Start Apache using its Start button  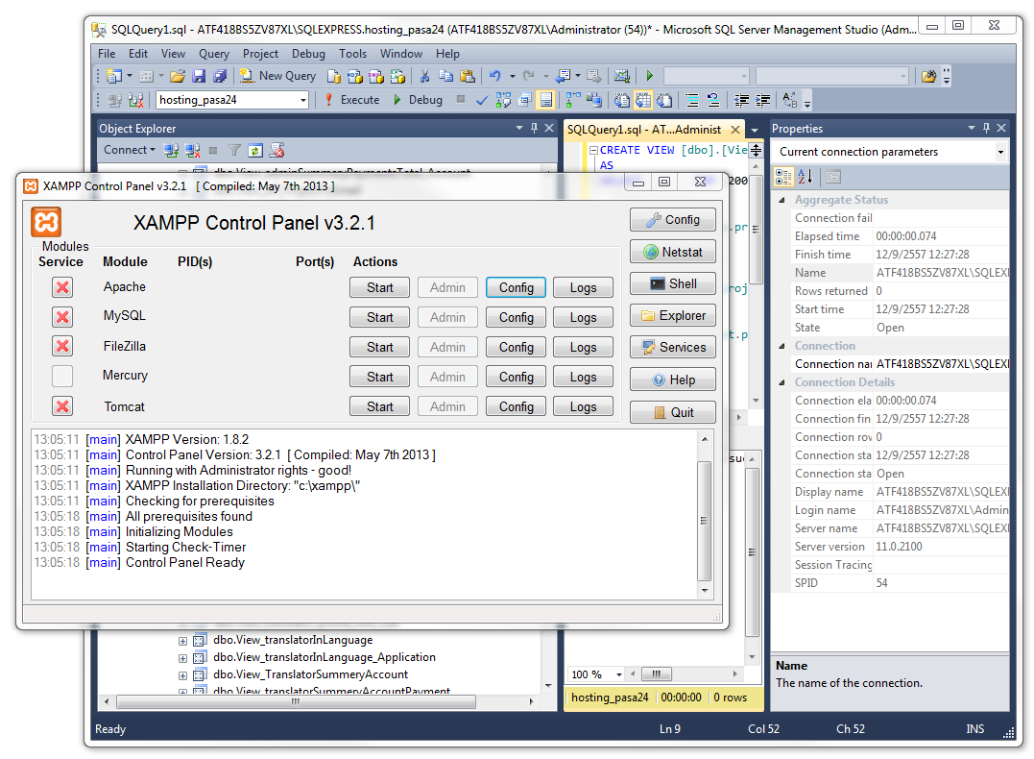click(x=379, y=286)
